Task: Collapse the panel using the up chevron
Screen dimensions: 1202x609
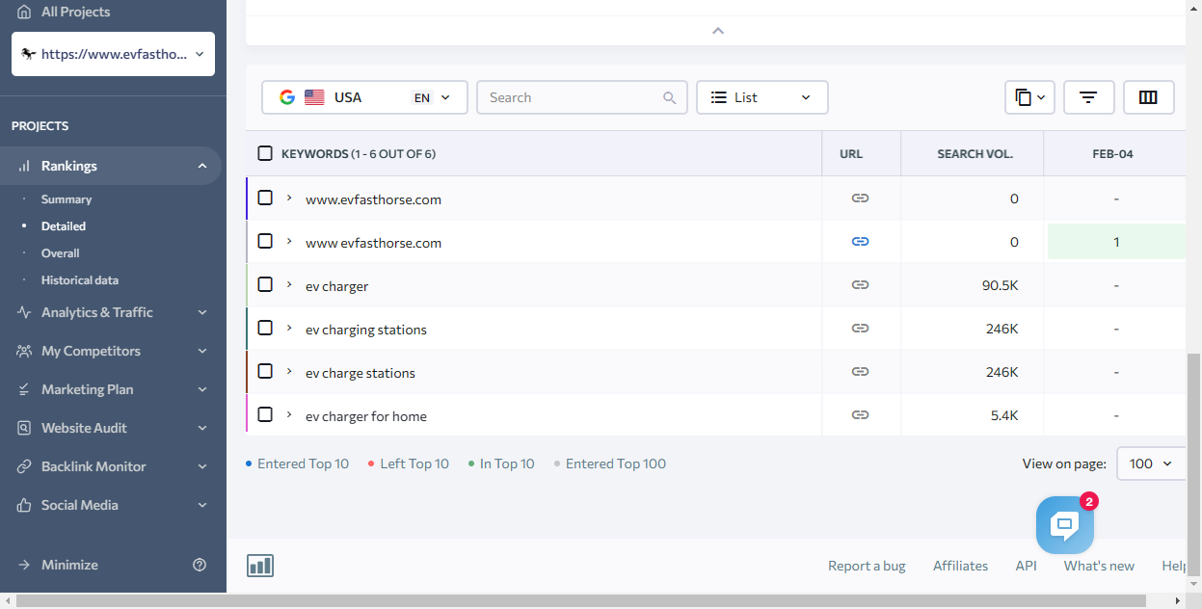Action: pos(717,30)
